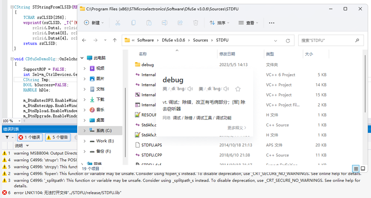371x198 pixels.
Task: Open the 查看 view menu
Action: [x=248, y=23]
